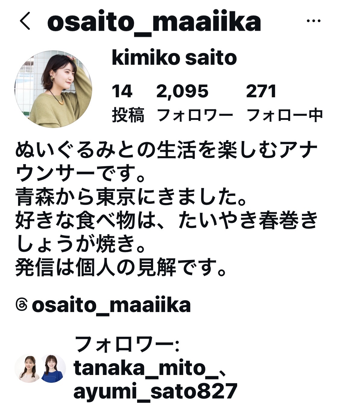Tap the フォロワー: mutual followers label

[x=127, y=345]
